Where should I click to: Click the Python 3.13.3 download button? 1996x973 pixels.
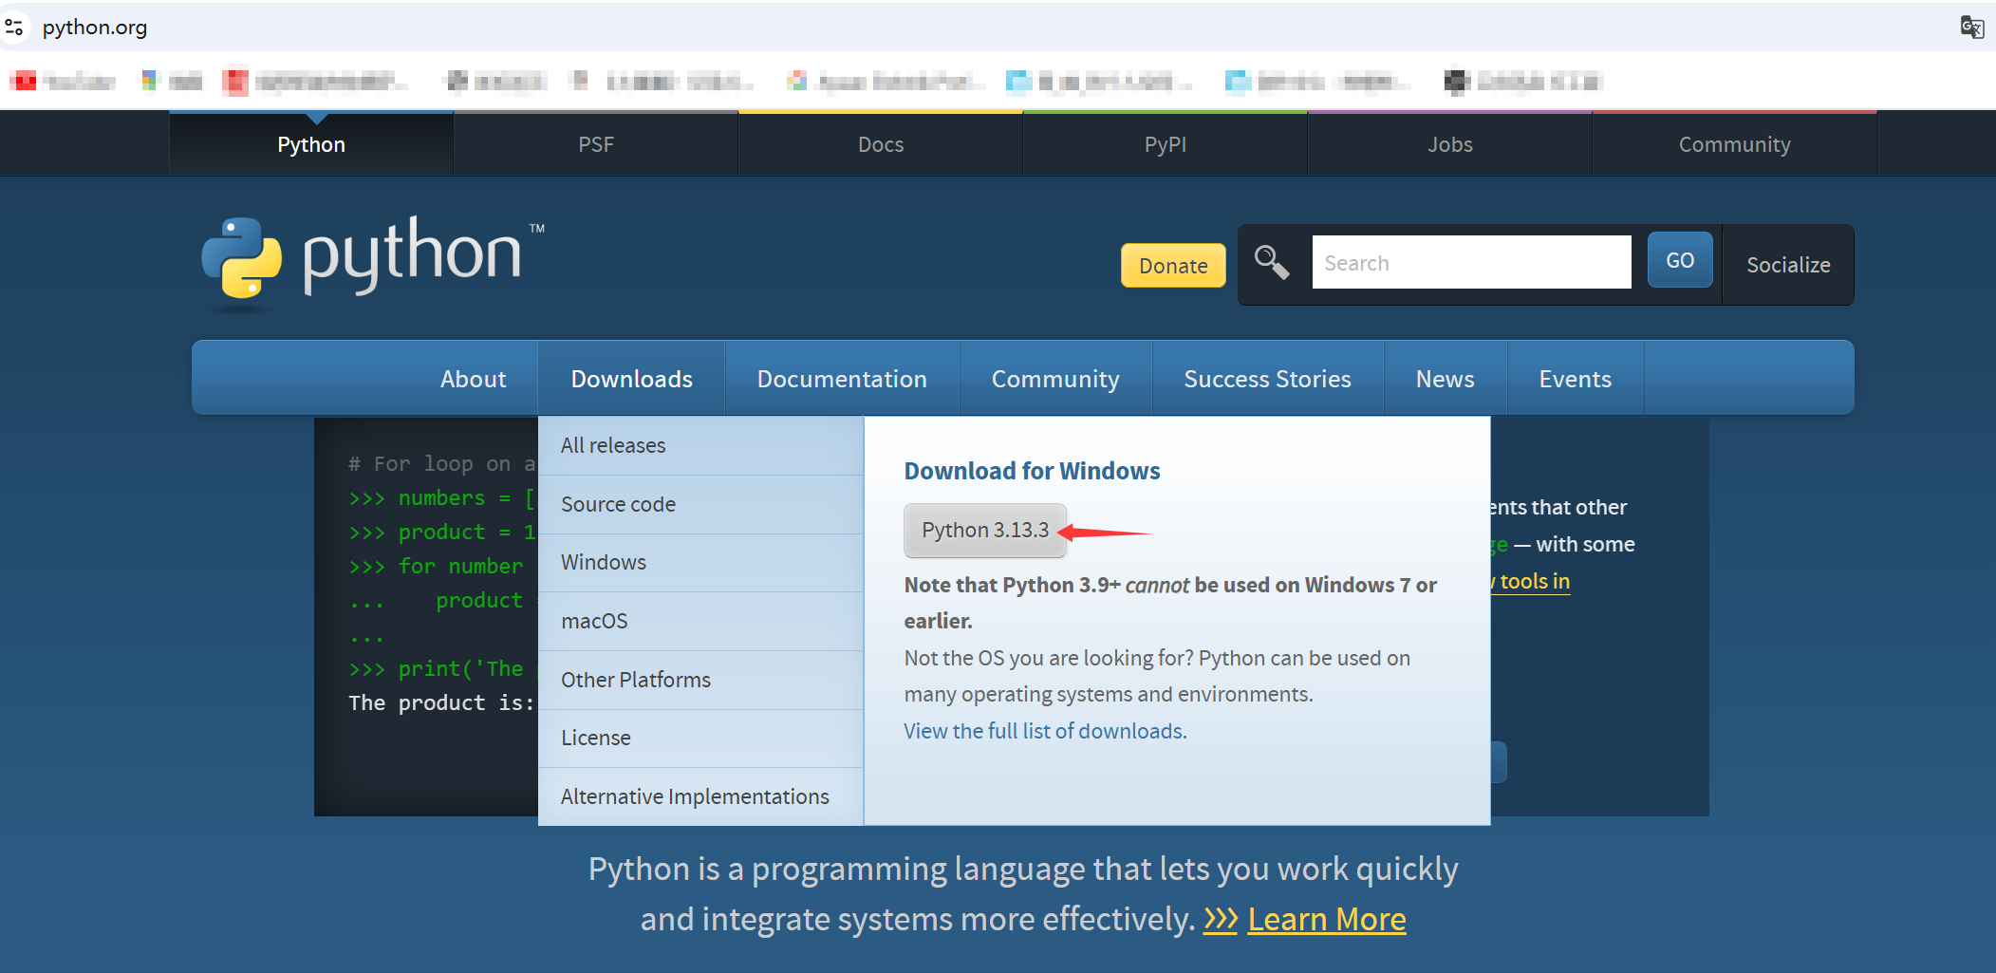pos(985,530)
